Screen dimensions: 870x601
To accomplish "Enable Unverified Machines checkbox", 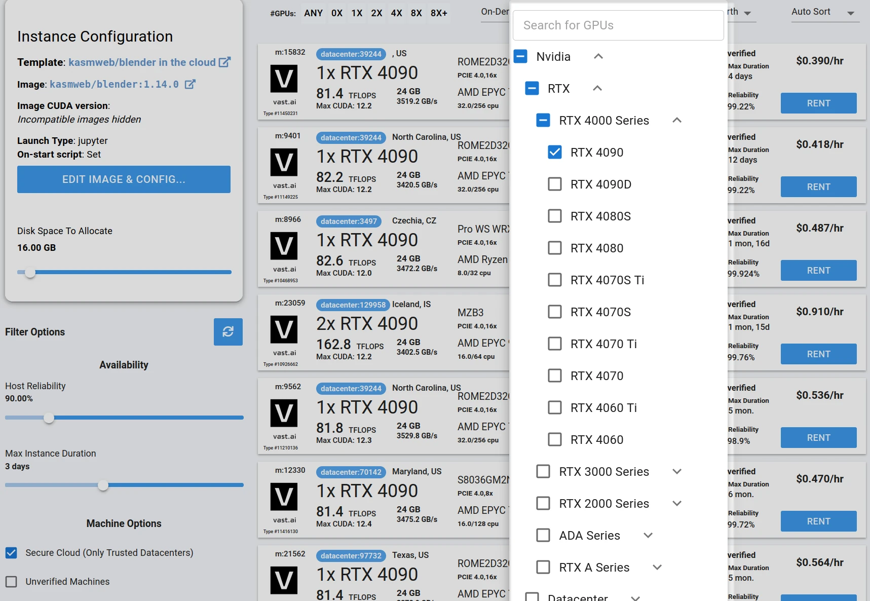I will 11,581.
